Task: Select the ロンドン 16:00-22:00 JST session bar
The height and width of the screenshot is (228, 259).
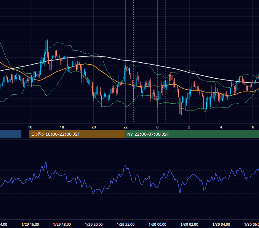Action: click(77, 134)
